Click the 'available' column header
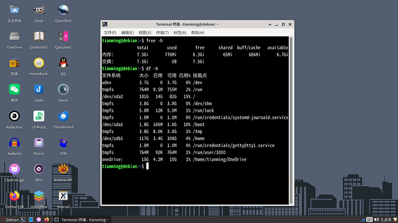The width and height of the screenshot is (398, 223). (277, 48)
